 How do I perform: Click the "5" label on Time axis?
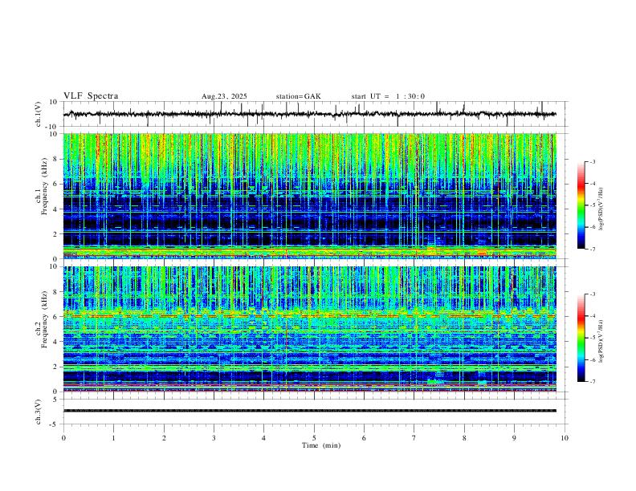coord(314,438)
